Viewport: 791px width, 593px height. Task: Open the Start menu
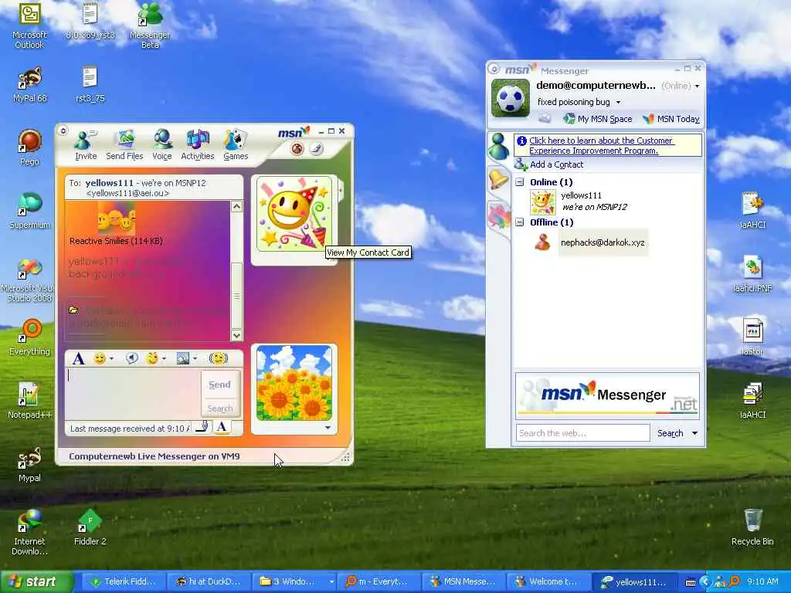(x=37, y=581)
